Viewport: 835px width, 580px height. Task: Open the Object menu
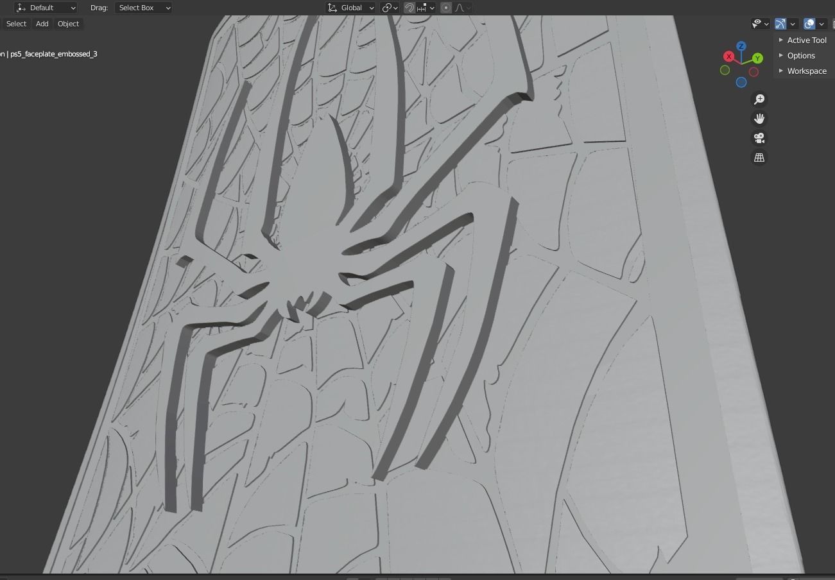[x=68, y=24]
